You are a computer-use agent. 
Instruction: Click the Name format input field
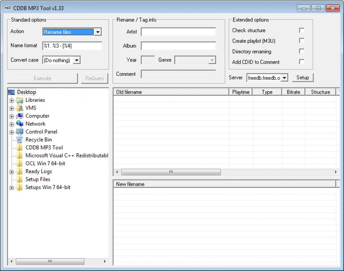[x=72, y=46]
